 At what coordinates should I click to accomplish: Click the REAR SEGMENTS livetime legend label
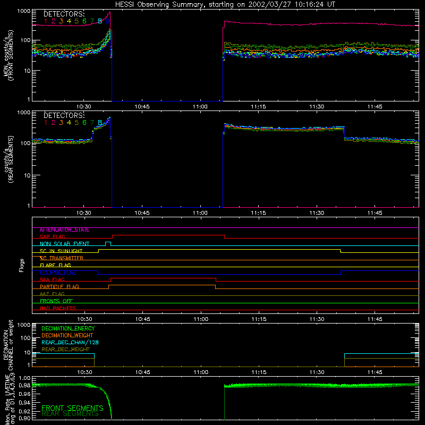[x=70, y=414]
